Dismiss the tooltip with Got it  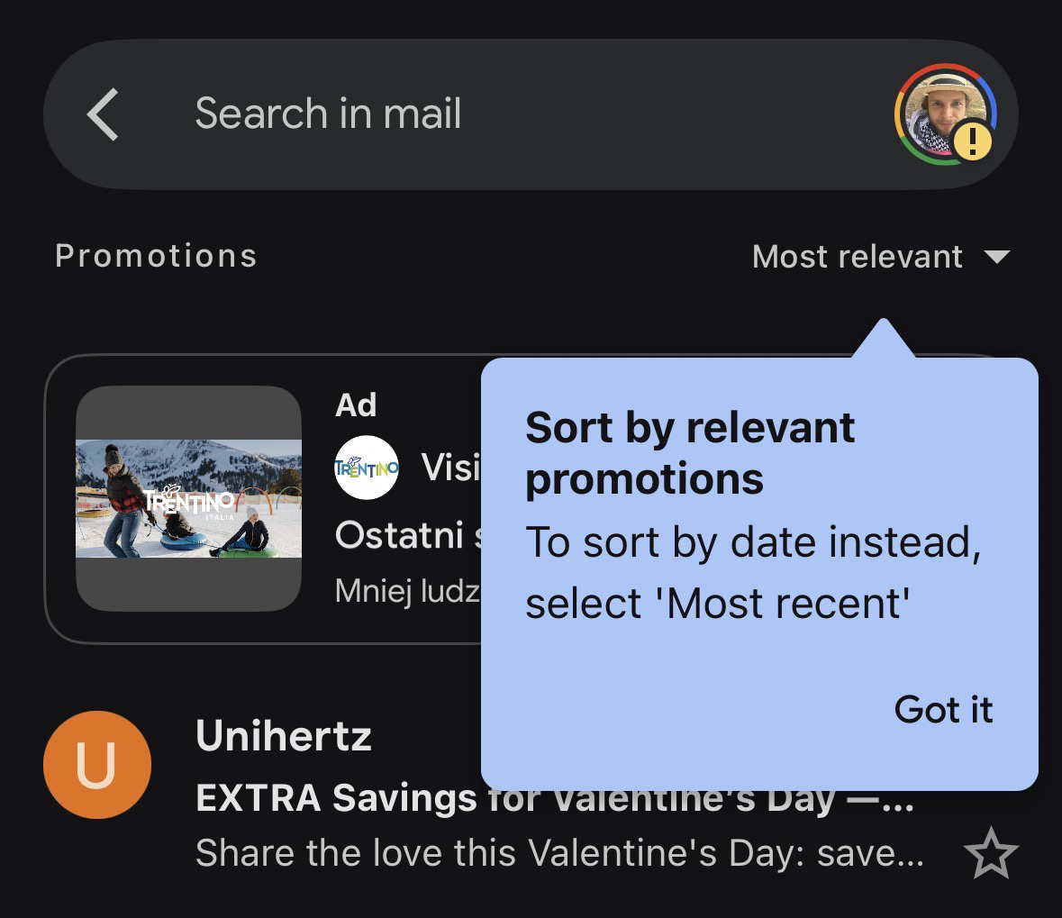point(942,710)
